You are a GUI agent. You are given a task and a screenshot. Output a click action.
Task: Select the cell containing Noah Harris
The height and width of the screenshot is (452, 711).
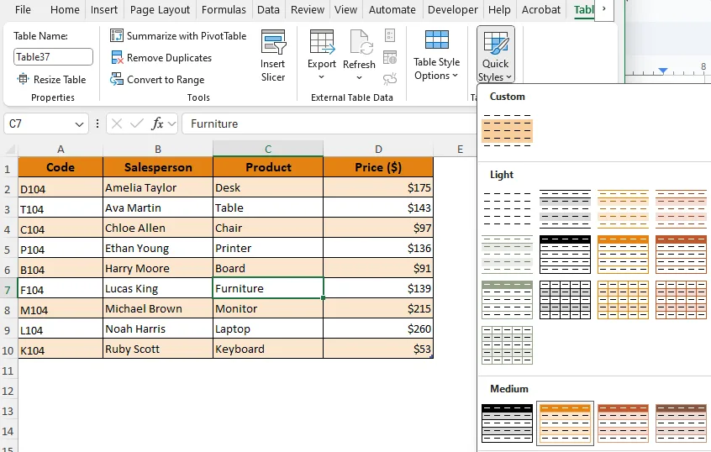(158, 328)
